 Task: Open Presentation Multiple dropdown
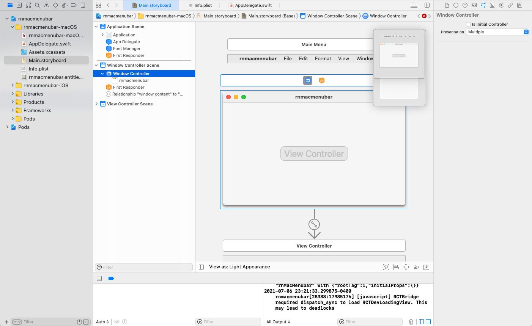point(497,32)
